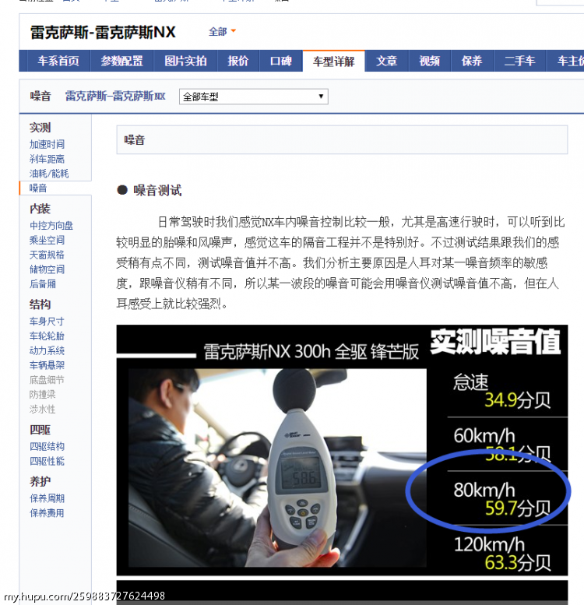
Task: Open the 车系首页 tab
Action: pos(58,61)
